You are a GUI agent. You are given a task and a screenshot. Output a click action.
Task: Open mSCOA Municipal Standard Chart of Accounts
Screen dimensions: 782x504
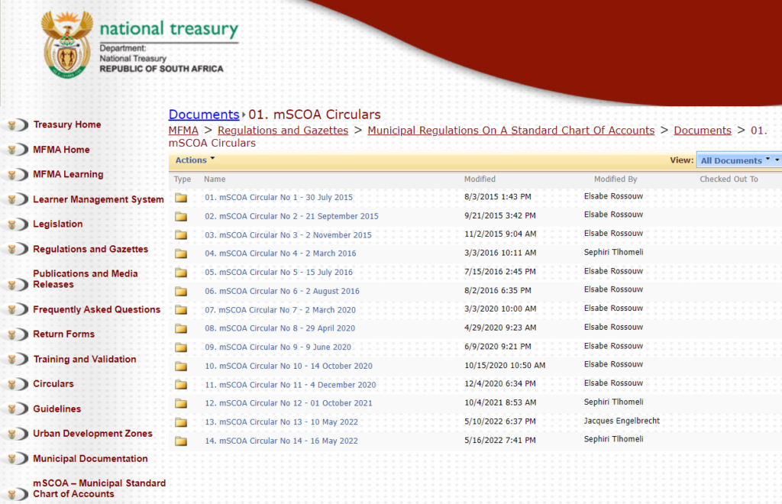click(99, 489)
